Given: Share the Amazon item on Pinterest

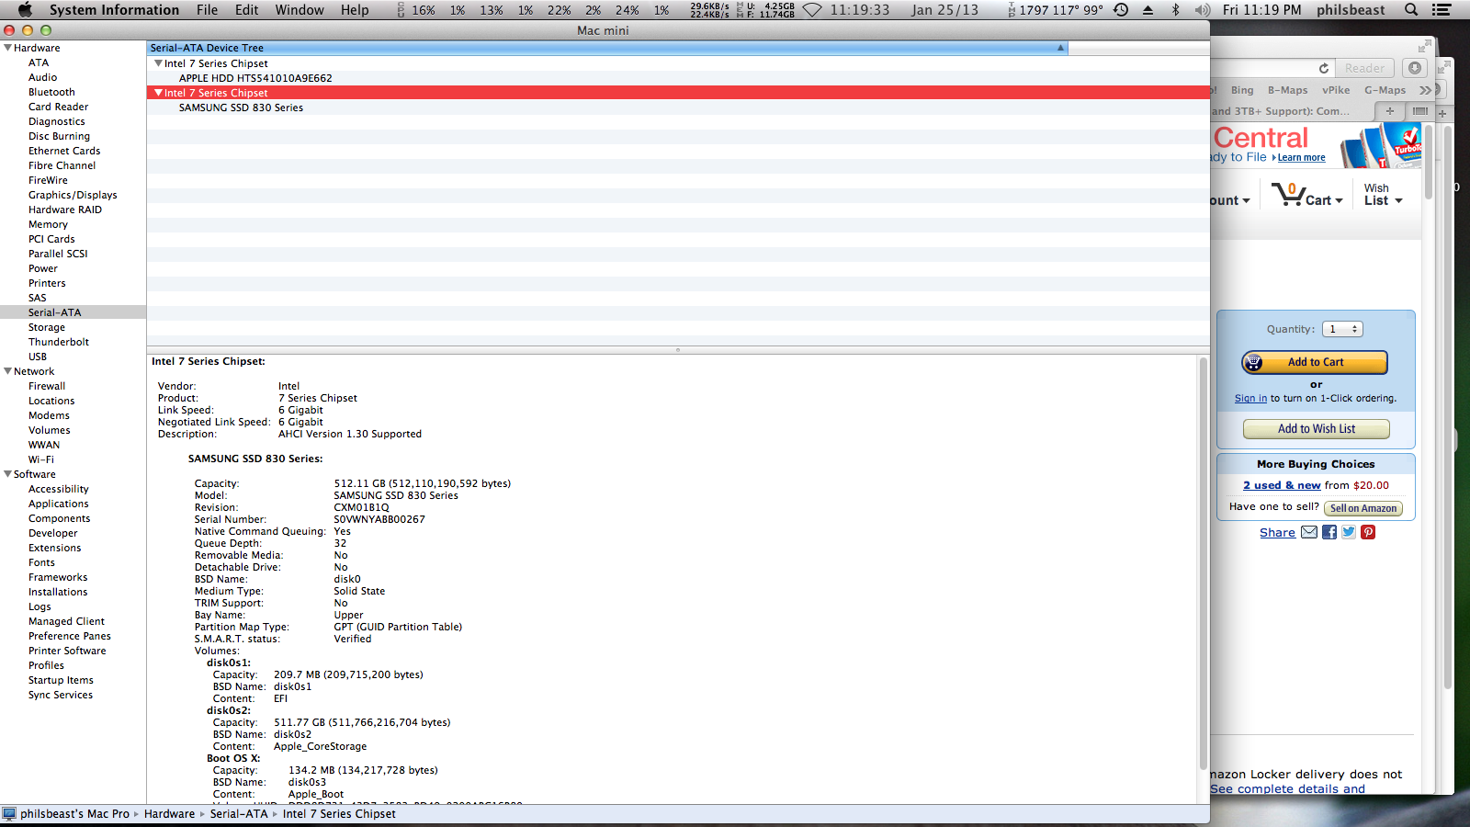Looking at the screenshot, I should point(1368,532).
